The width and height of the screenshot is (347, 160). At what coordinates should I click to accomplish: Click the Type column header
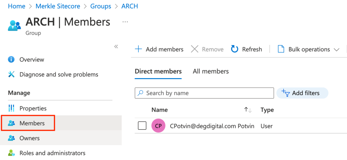pos(267,110)
